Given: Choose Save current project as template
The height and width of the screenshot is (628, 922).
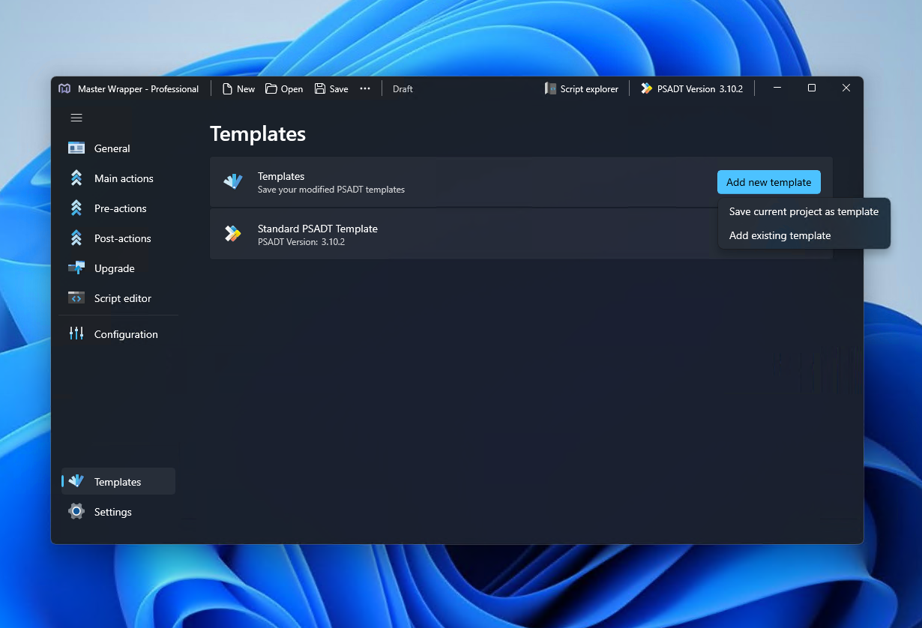Looking at the screenshot, I should (x=804, y=212).
